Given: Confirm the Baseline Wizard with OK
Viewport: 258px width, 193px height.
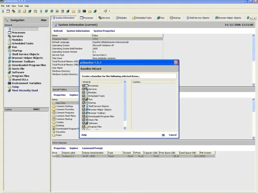Looking at the screenshot, I should pos(163,135).
